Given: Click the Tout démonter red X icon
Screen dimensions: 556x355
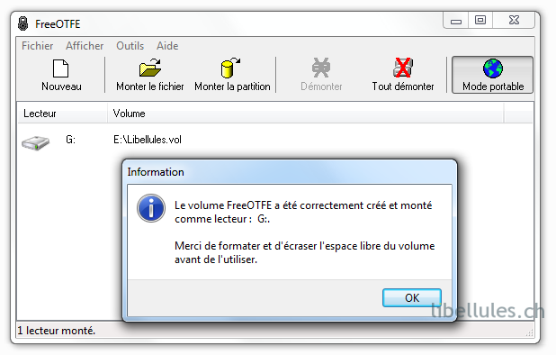Looking at the screenshot, I should coord(403,68).
